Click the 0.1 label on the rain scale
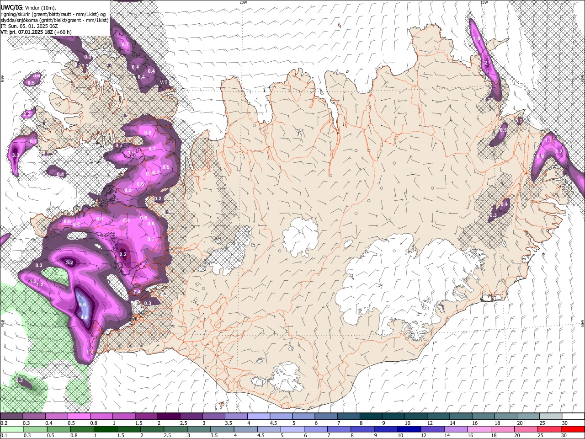This screenshot has height=439, width=585. pyautogui.click(x=4, y=436)
